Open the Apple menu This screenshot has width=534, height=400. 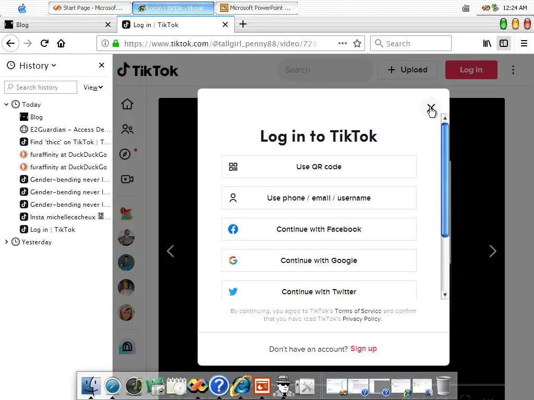tap(22, 8)
